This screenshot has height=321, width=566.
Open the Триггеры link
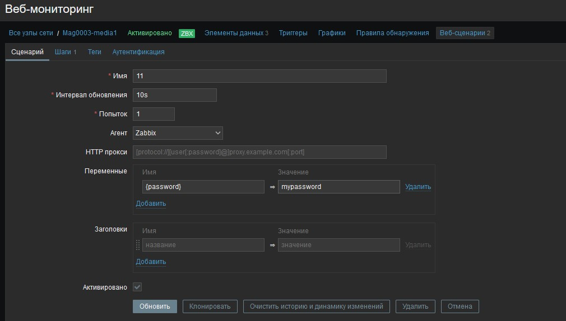293,33
